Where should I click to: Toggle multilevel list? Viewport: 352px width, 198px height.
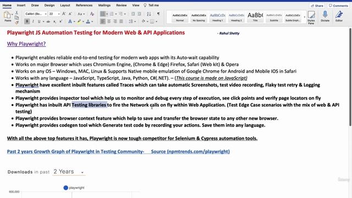tap(121, 14)
